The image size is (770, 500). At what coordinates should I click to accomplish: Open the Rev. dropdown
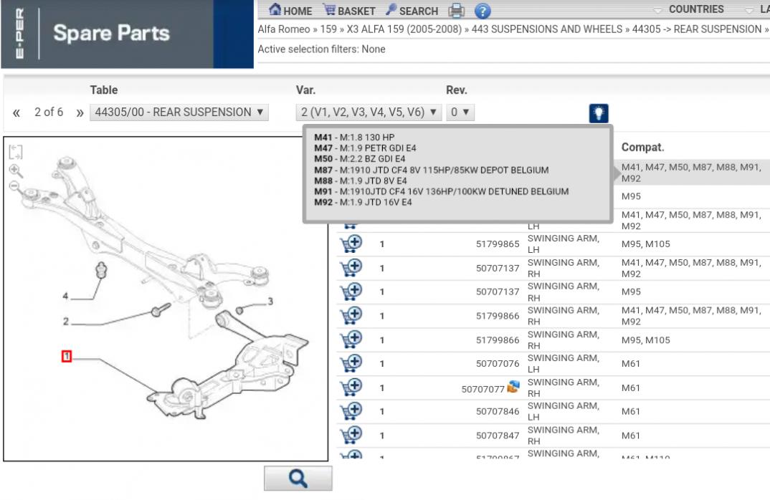(460, 112)
